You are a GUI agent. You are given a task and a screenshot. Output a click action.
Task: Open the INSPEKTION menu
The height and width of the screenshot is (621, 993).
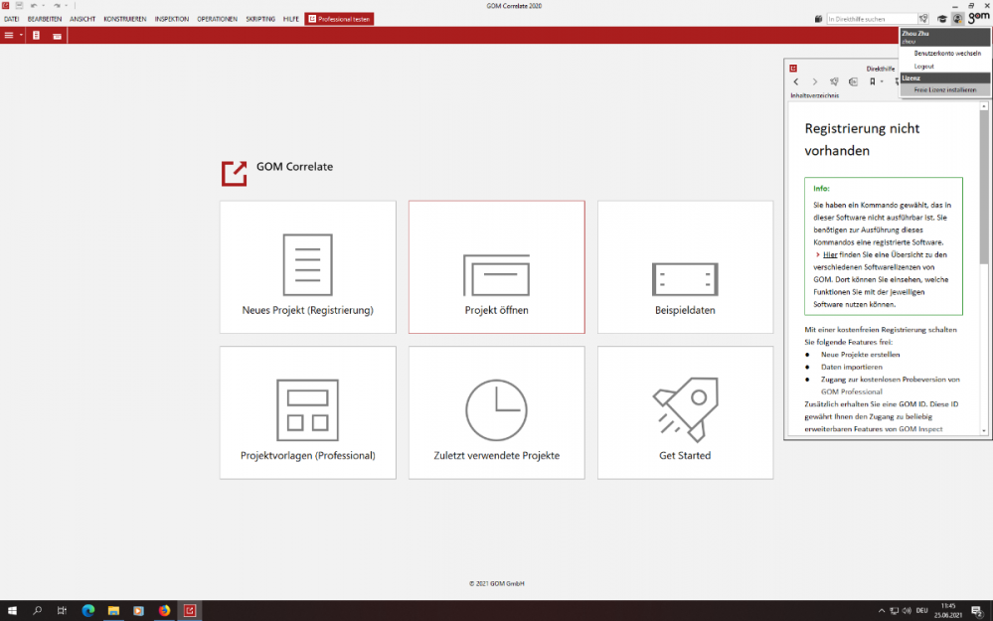coord(171,19)
